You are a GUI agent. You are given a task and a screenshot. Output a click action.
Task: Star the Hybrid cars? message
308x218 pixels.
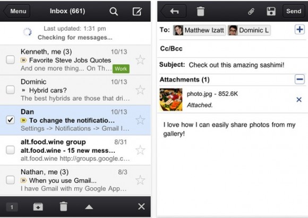click(140, 90)
